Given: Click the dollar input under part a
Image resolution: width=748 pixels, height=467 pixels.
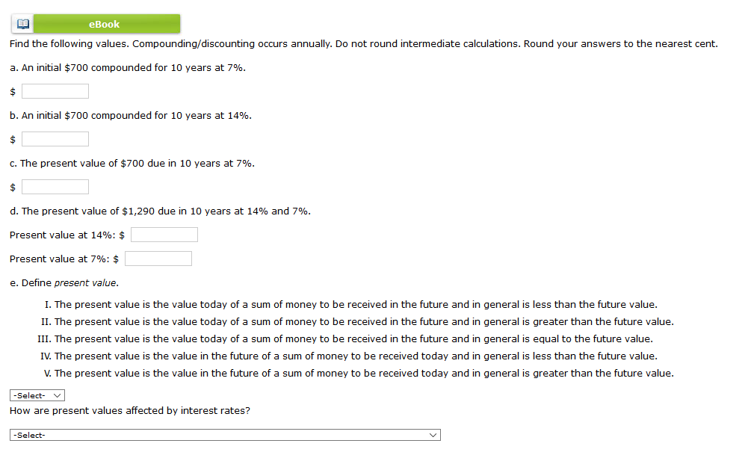Looking at the screenshot, I should coord(55,90).
